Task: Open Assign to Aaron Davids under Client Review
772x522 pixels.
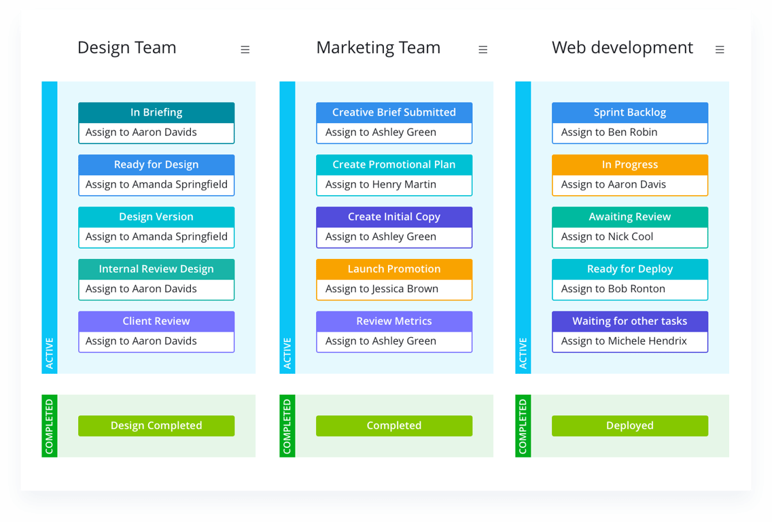Action: [156, 341]
